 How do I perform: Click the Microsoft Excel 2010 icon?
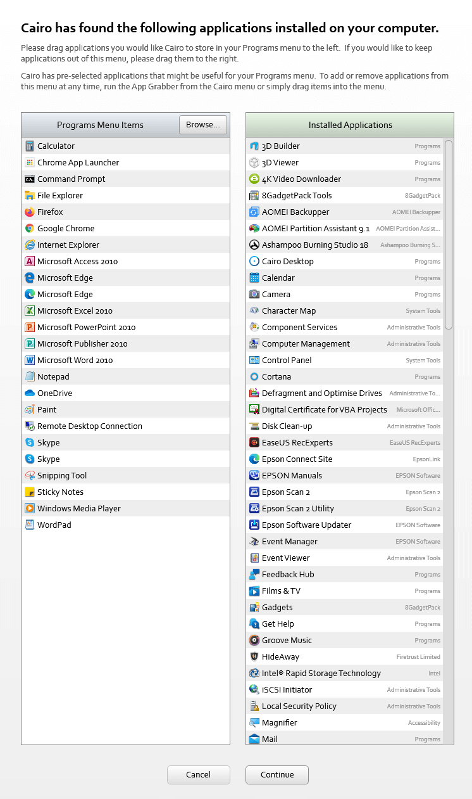coord(29,311)
